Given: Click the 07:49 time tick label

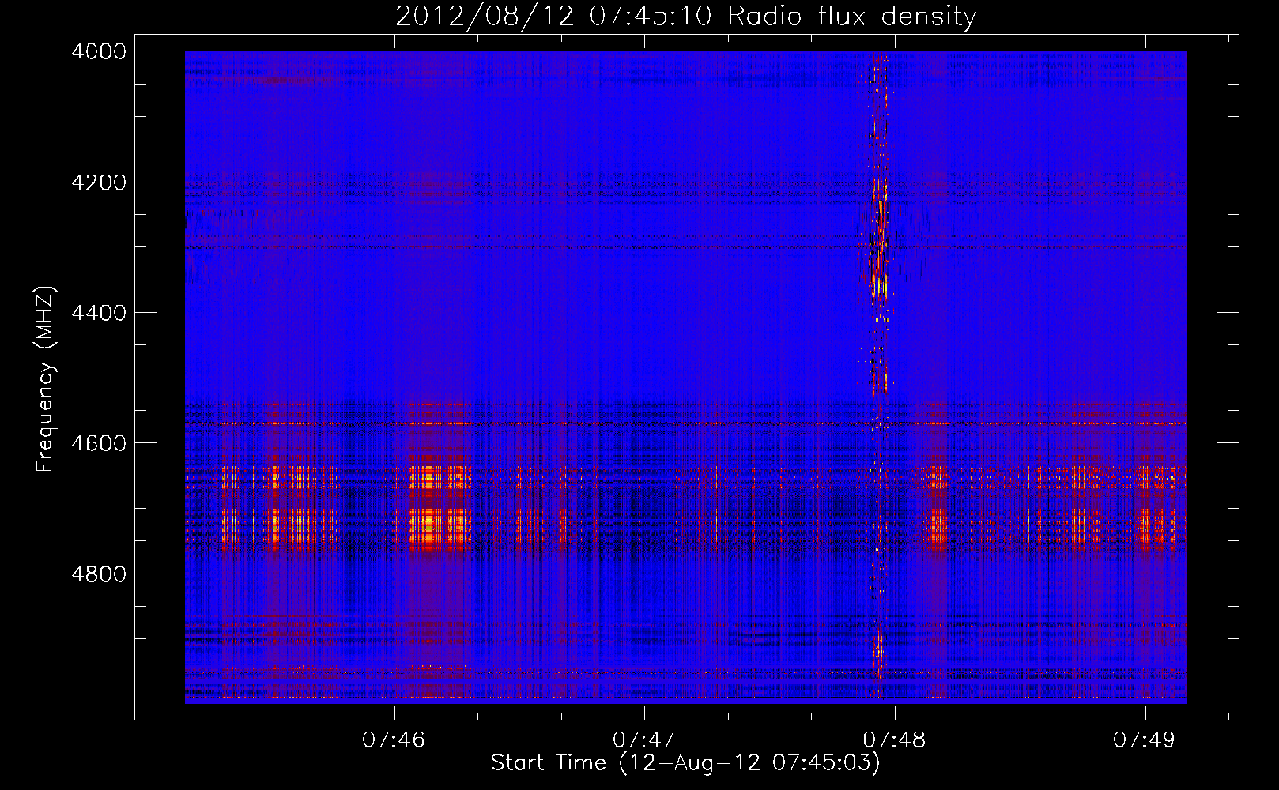Looking at the screenshot, I should pos(1145,740).
